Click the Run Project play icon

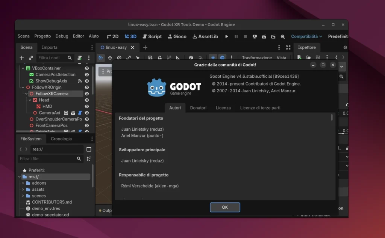[227, 36]
